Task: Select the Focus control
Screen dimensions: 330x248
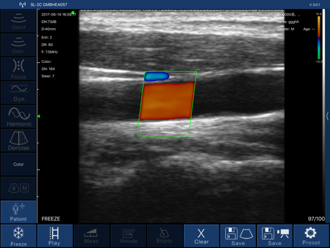Action: click(x=19, y=69)
